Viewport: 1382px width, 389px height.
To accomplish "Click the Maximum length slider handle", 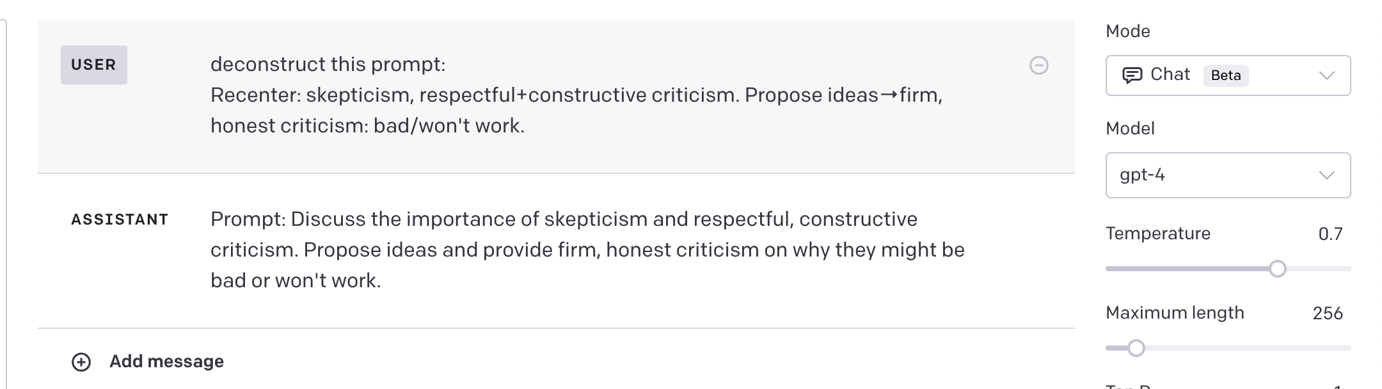I will pyautogui.click(x=1136, y=348).
